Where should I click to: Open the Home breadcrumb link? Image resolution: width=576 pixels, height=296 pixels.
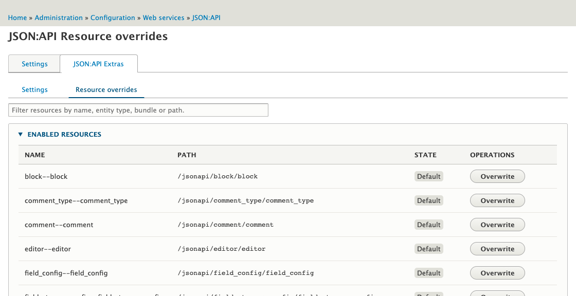click(x=17, y=17)
